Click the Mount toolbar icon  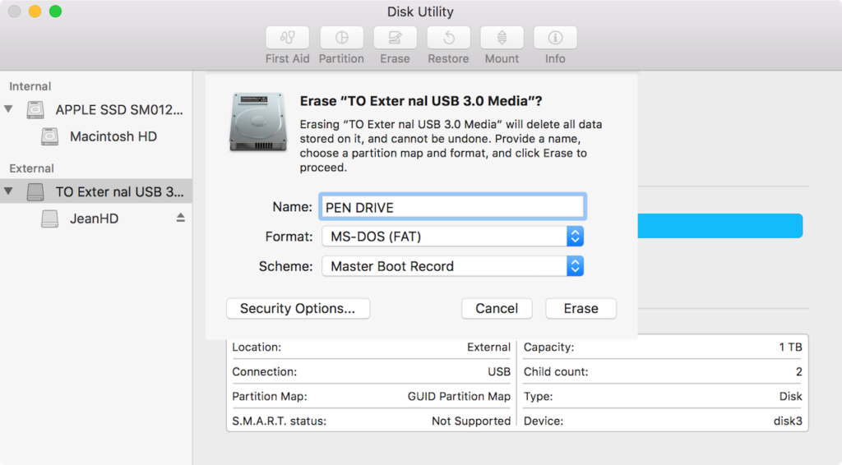tap(502, 38)
